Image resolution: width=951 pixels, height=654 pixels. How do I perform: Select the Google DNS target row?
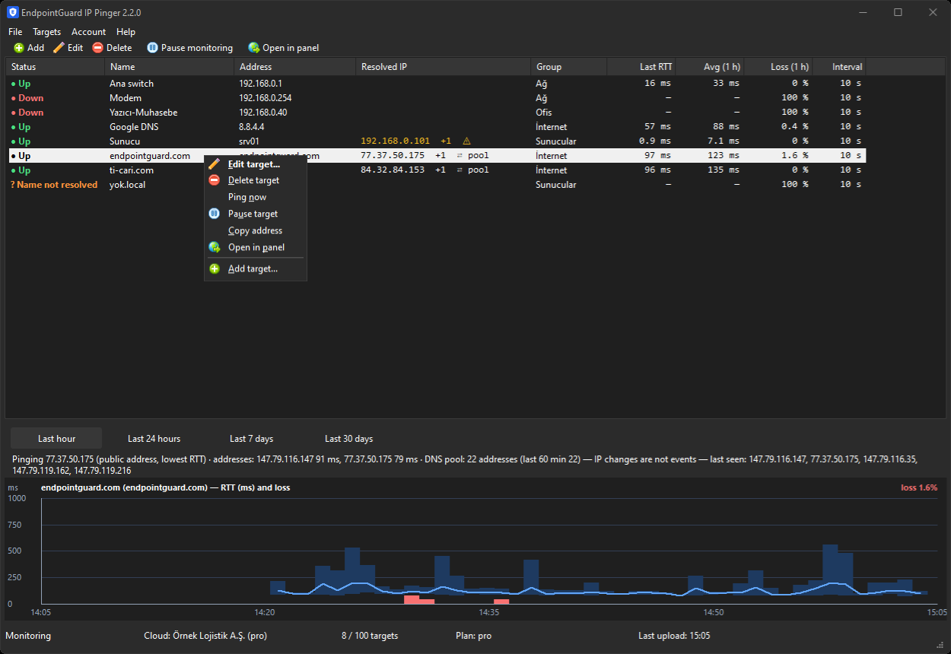436,127
